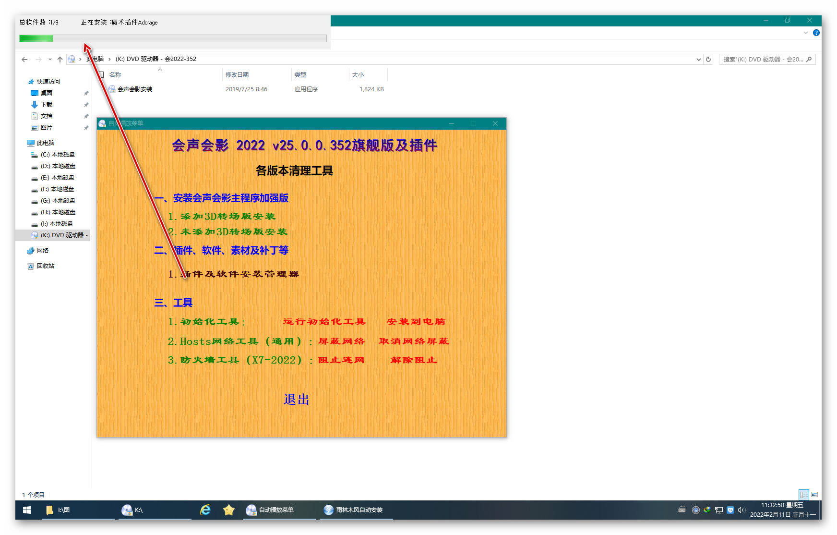Open K:\ taskbar item
The height and width of the screenshot is (535, 837).
(x=155, y=510)
